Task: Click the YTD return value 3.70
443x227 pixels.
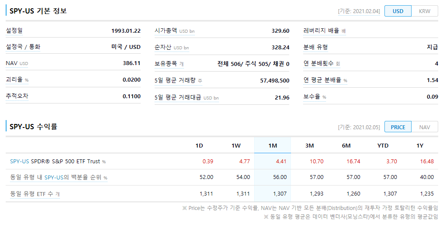Action: [x=391, y=162]
